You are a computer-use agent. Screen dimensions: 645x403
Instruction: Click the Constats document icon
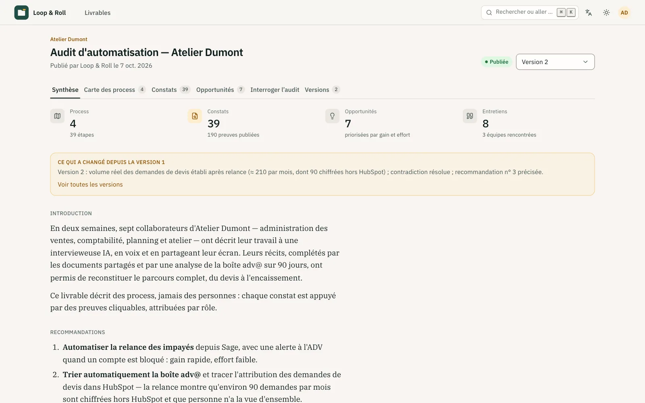[195, 116]
